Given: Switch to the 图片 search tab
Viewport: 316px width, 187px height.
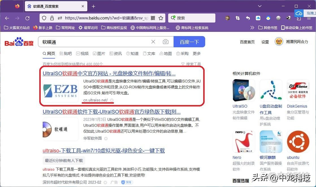Looking at the screenshot, I should [101, 53].
